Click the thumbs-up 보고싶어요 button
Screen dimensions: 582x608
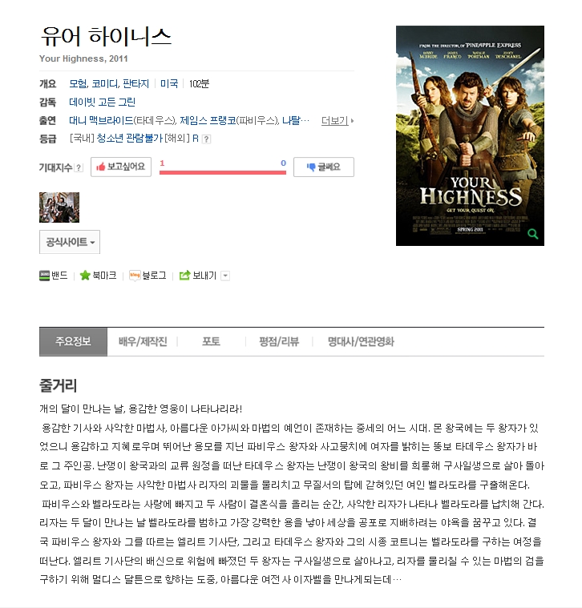(121, 167)
